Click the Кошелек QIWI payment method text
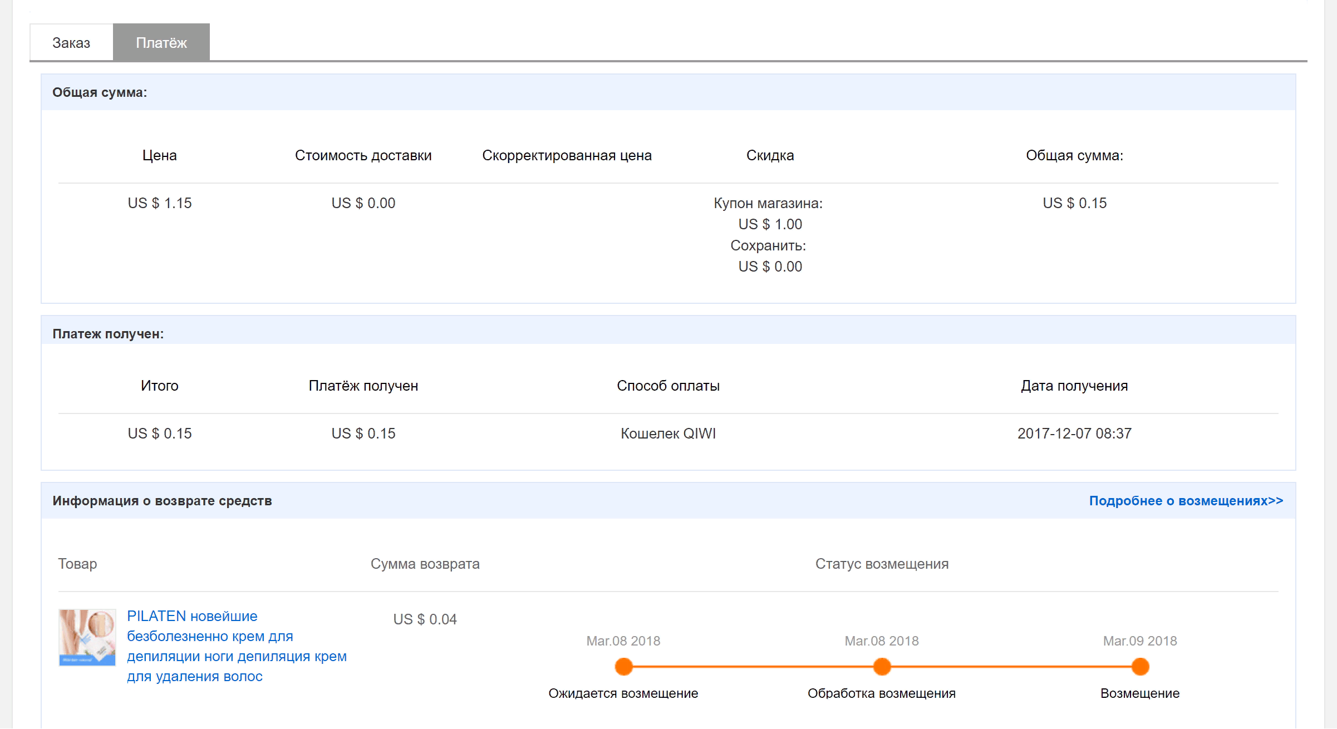This screenshot has width=1337, height=729. [668, 434]
